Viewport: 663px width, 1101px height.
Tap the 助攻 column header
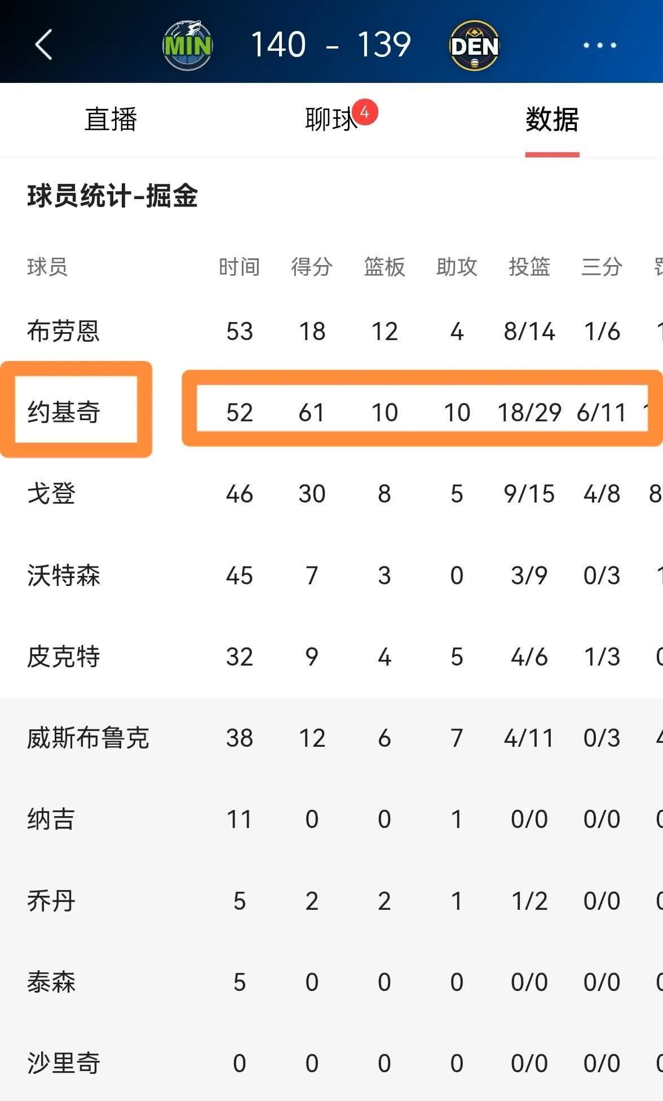[457, 266]
